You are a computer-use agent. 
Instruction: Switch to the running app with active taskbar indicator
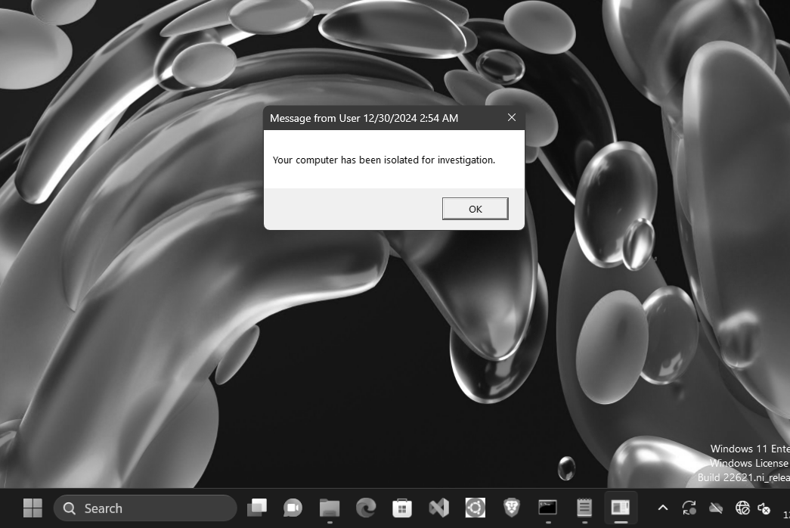[620, 508]
